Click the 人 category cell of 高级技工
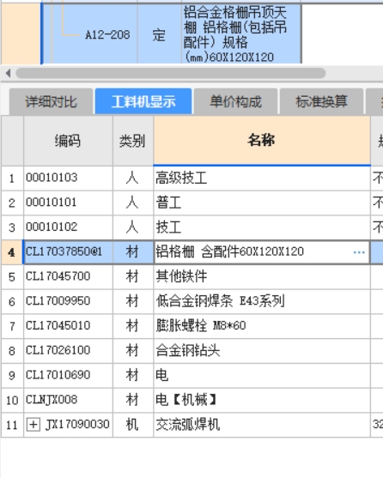383x478 pixels. coord(133,178)
